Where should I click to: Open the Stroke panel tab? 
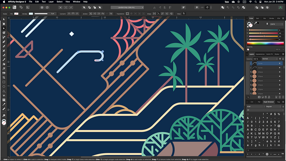pyautogui.click(x=271, y=18)
